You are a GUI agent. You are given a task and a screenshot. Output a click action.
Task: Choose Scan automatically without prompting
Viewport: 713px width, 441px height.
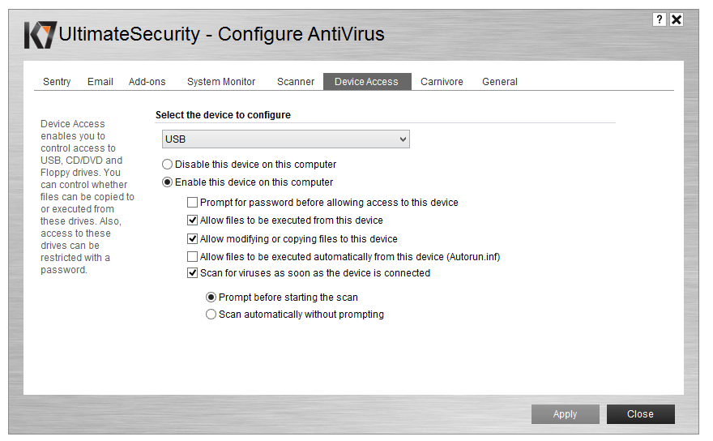[211, 315]
